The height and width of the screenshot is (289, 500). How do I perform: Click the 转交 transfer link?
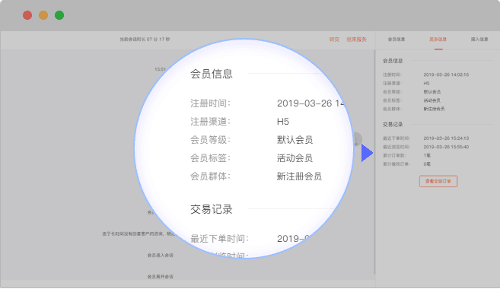point(334,40)
